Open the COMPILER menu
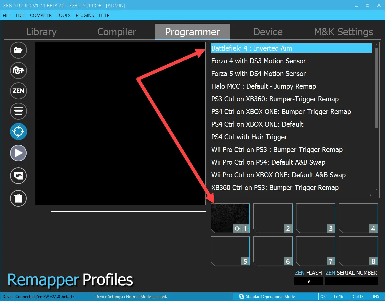Screen dimensions: 385x301 click(41, 15)
